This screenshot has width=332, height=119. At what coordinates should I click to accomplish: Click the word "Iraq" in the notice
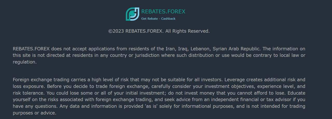click(183, 49)
